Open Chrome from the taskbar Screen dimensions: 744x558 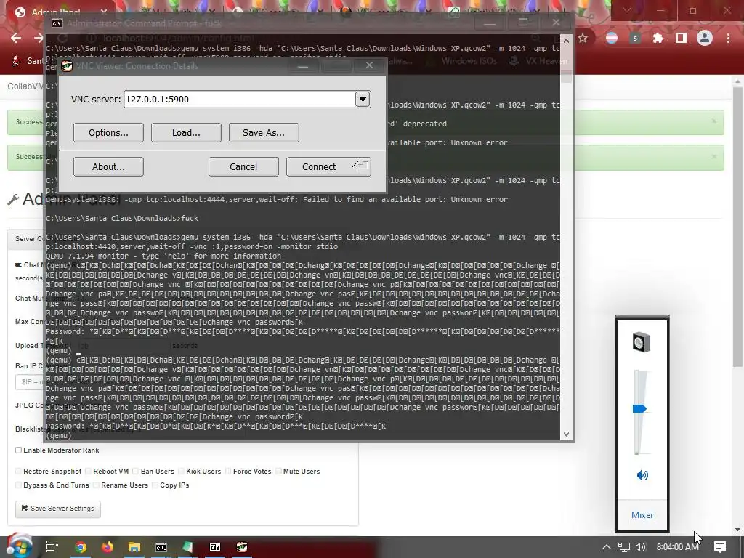click(x=81, y=547)
